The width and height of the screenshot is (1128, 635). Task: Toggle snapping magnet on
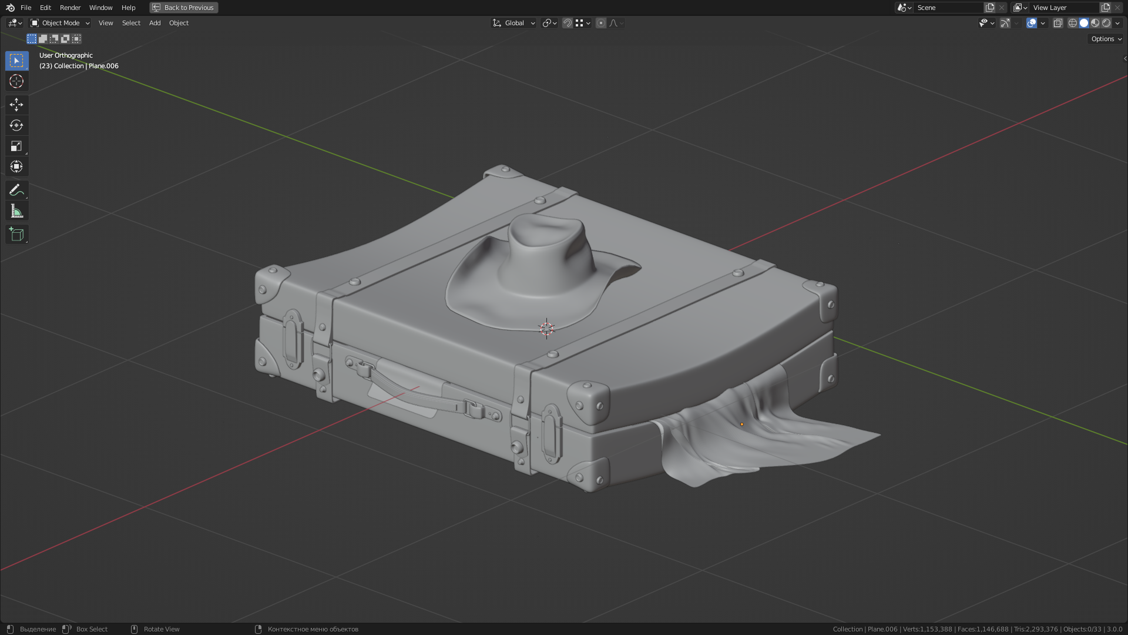[567, 23]
